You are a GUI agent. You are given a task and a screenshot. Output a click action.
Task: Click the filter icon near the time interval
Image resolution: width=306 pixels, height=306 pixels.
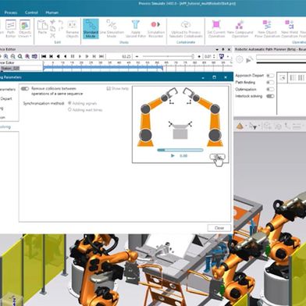[221, 56]
